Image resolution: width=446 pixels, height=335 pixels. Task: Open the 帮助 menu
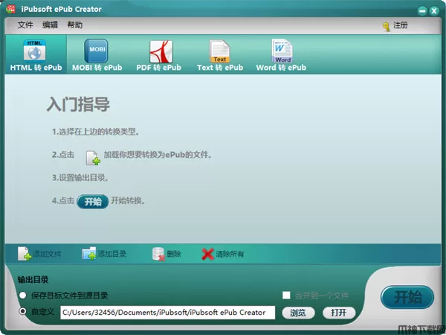click(x=75, y=25)
